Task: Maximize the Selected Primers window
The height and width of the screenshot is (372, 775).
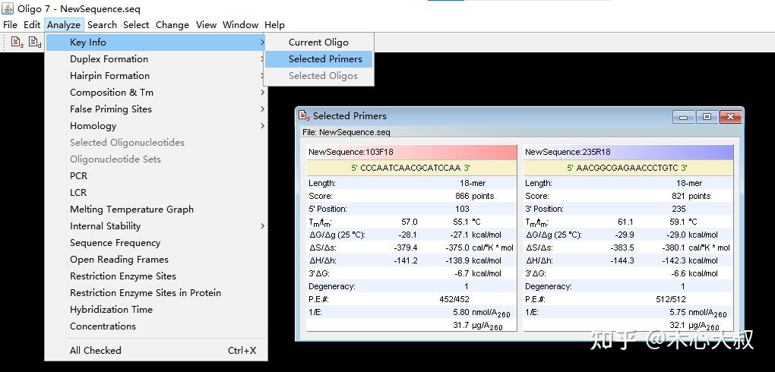Action: pyautogui.click(x=707, y=117)
